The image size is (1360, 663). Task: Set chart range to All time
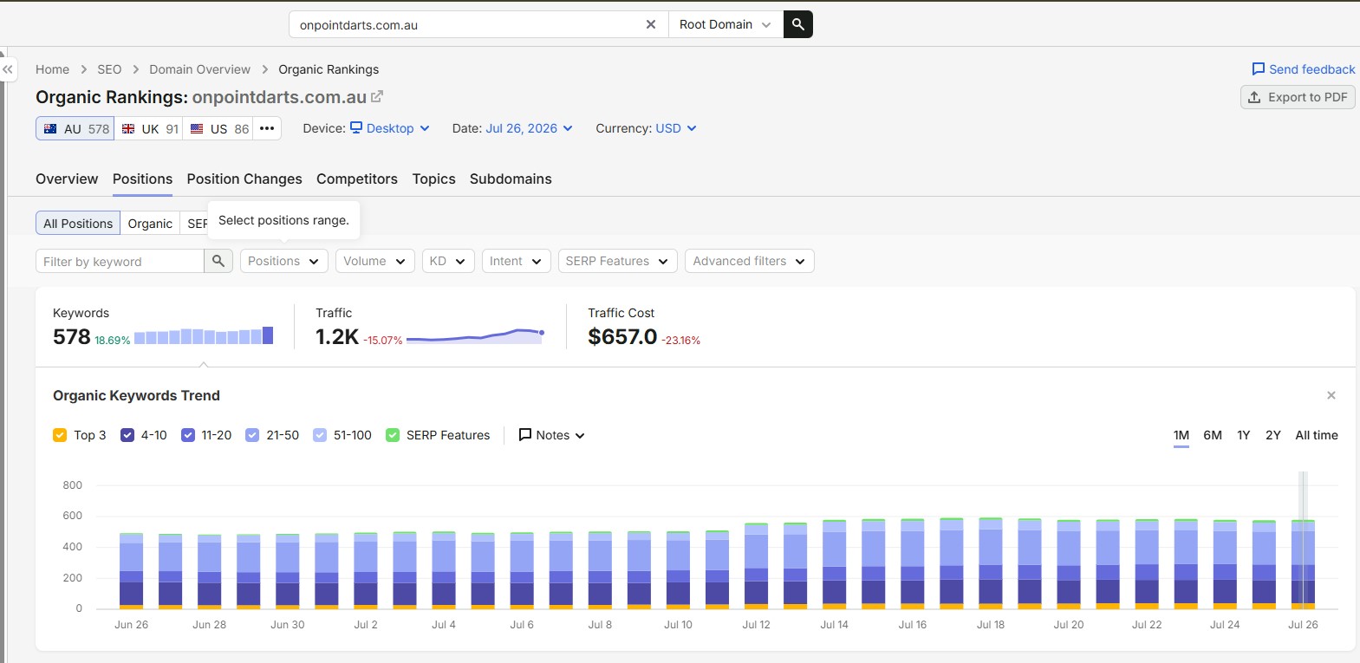click(1317, 435)
